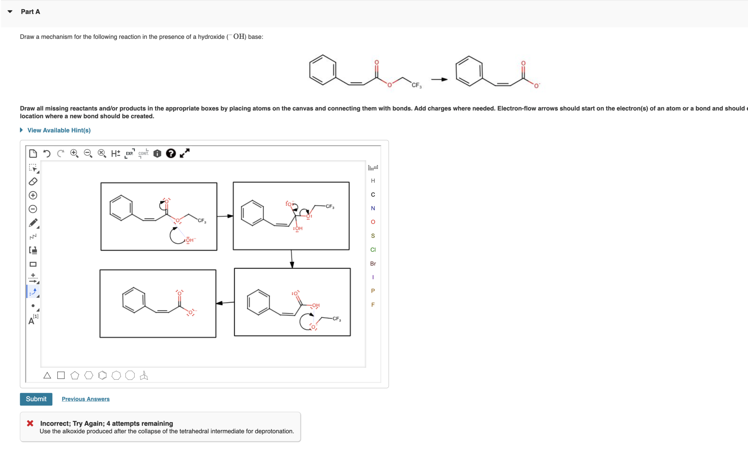Pick the Bromine element Br
Image resolution: width=748 pixels, height=453 pixels.
[x=373, y=264]
